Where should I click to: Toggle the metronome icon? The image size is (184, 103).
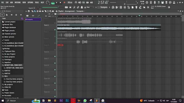(x=76, y=2)
